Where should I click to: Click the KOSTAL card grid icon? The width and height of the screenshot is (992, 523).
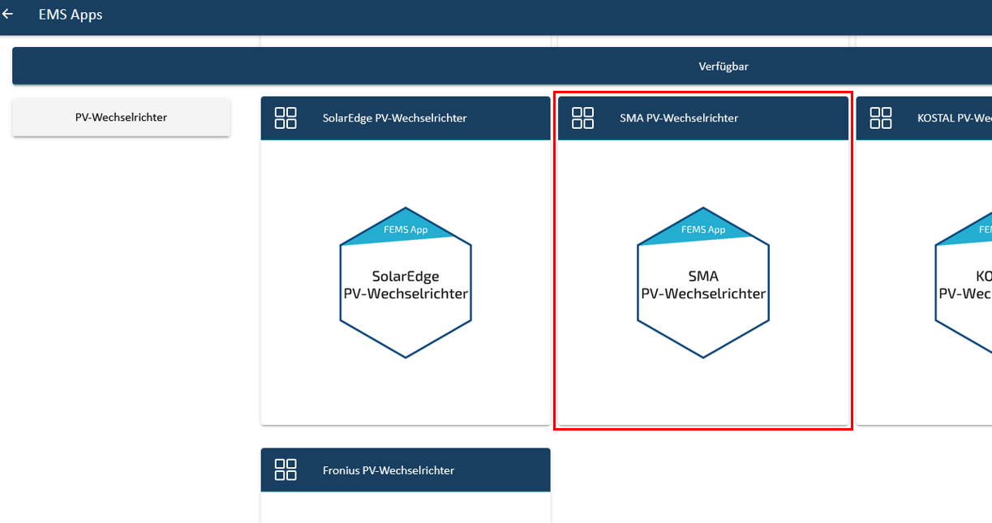coord(881,118)
